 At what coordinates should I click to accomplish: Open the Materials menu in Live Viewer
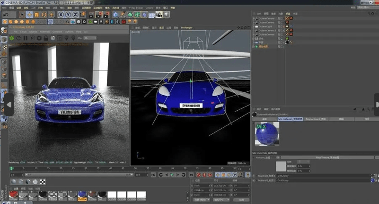pos(45,32)
